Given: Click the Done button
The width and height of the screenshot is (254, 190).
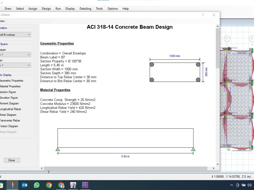Looking at the screenshot, I should click(x=12, y=160).
